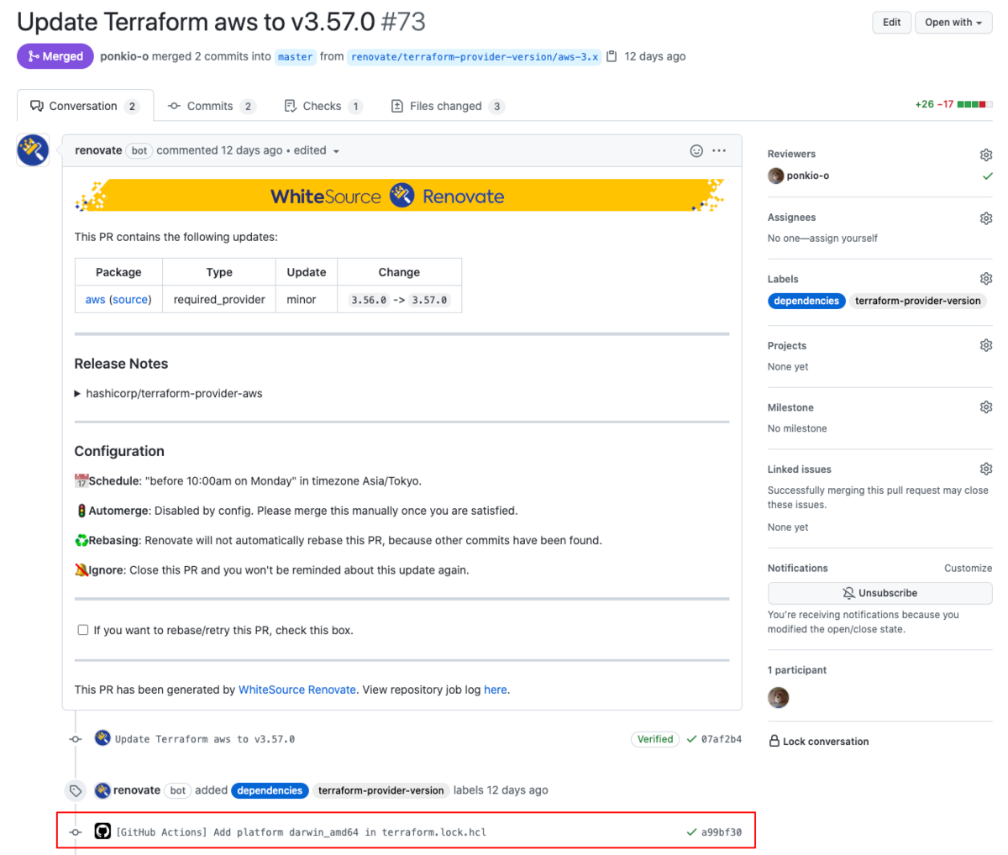
Task: Click the Unsubscribe notifications button
Action: click(879, 593)
